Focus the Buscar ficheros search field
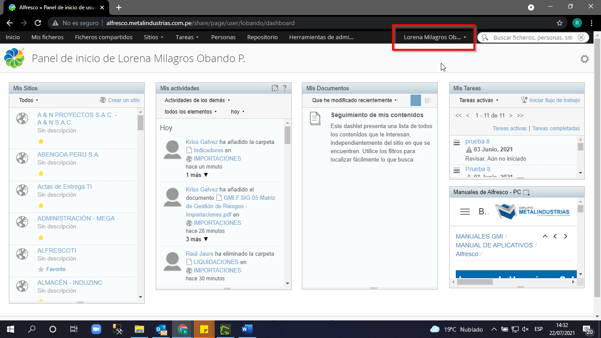The height and width of the screenshot is (338, 601). (533, 37)
